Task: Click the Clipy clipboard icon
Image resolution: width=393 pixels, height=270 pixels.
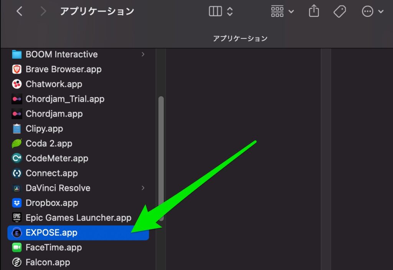Action: click(x=17, y=129)
